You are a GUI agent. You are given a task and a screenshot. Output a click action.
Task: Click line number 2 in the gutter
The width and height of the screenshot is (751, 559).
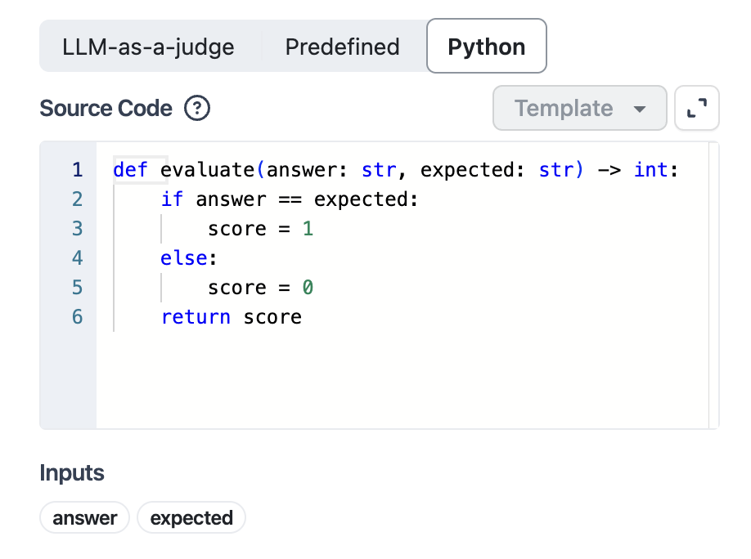[x=78, y=199]
